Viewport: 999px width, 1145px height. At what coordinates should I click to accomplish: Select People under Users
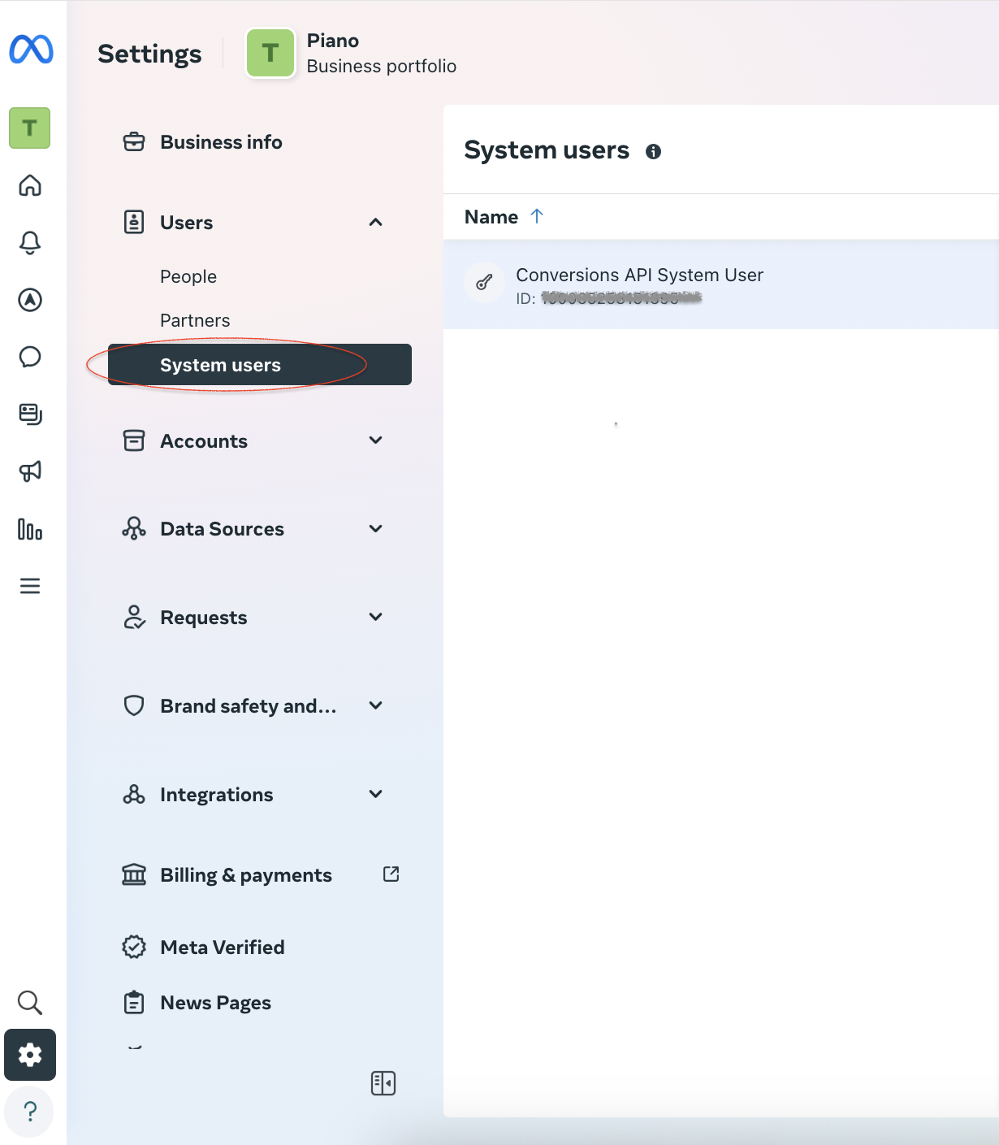point(188,276)
